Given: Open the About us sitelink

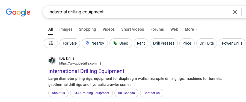Looking at the screenshot, I should pyautogui.click(x=58, y=93).
